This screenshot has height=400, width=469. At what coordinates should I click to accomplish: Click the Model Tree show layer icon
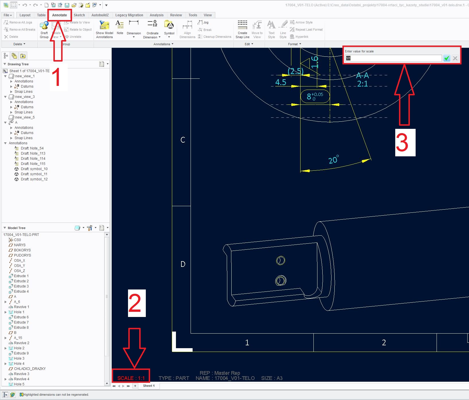(77, 228)
